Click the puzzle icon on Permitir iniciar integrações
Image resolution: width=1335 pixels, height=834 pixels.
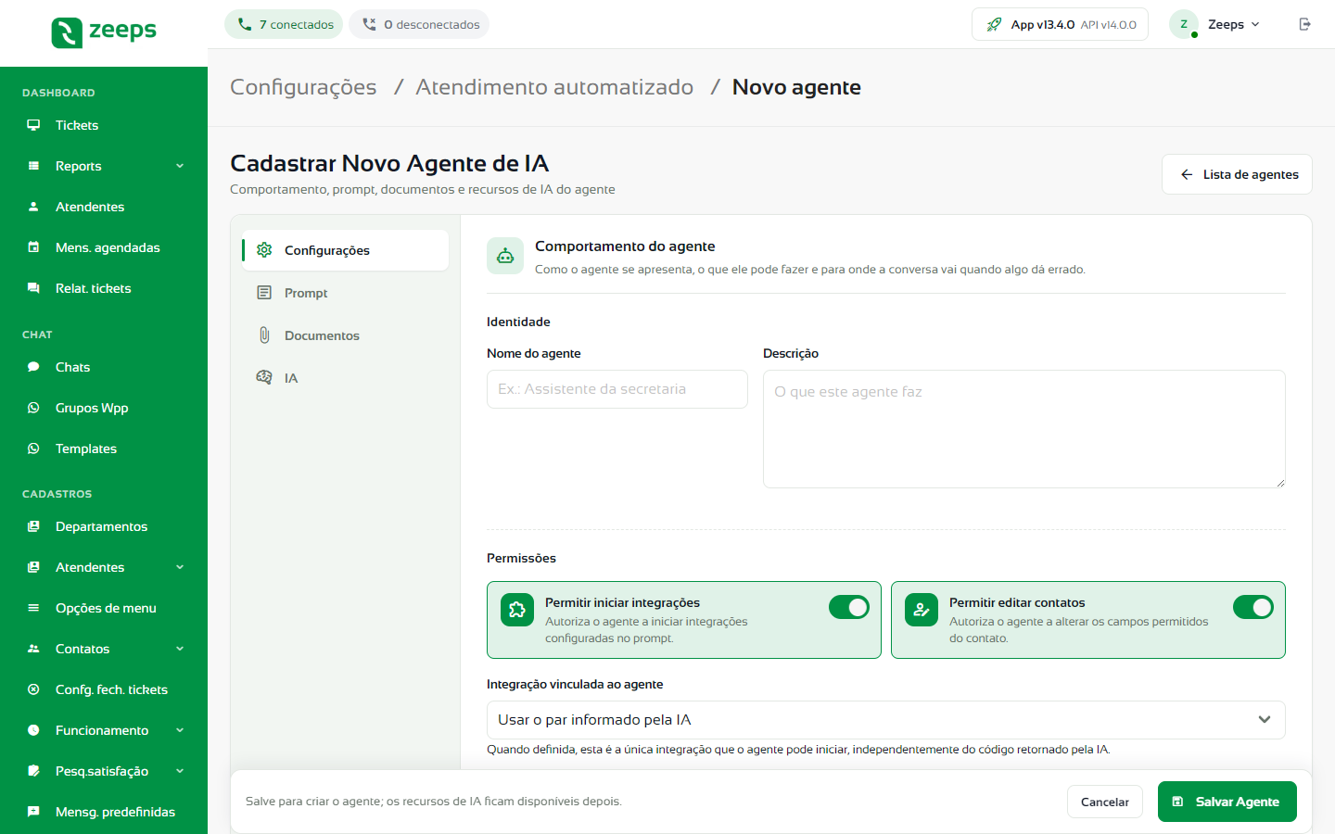pyautogui.click(x=517, y=610)
